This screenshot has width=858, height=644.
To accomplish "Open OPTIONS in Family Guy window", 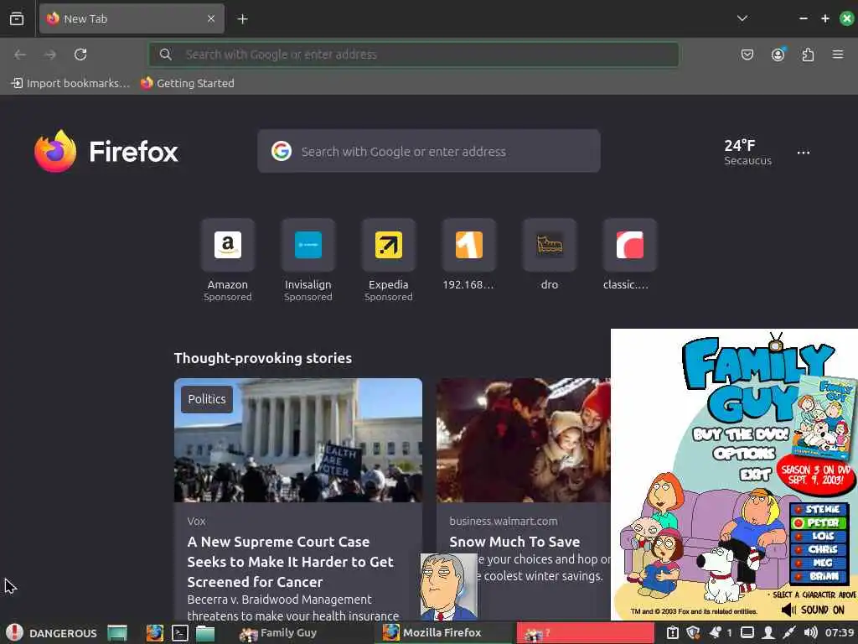I will [744, 454].
